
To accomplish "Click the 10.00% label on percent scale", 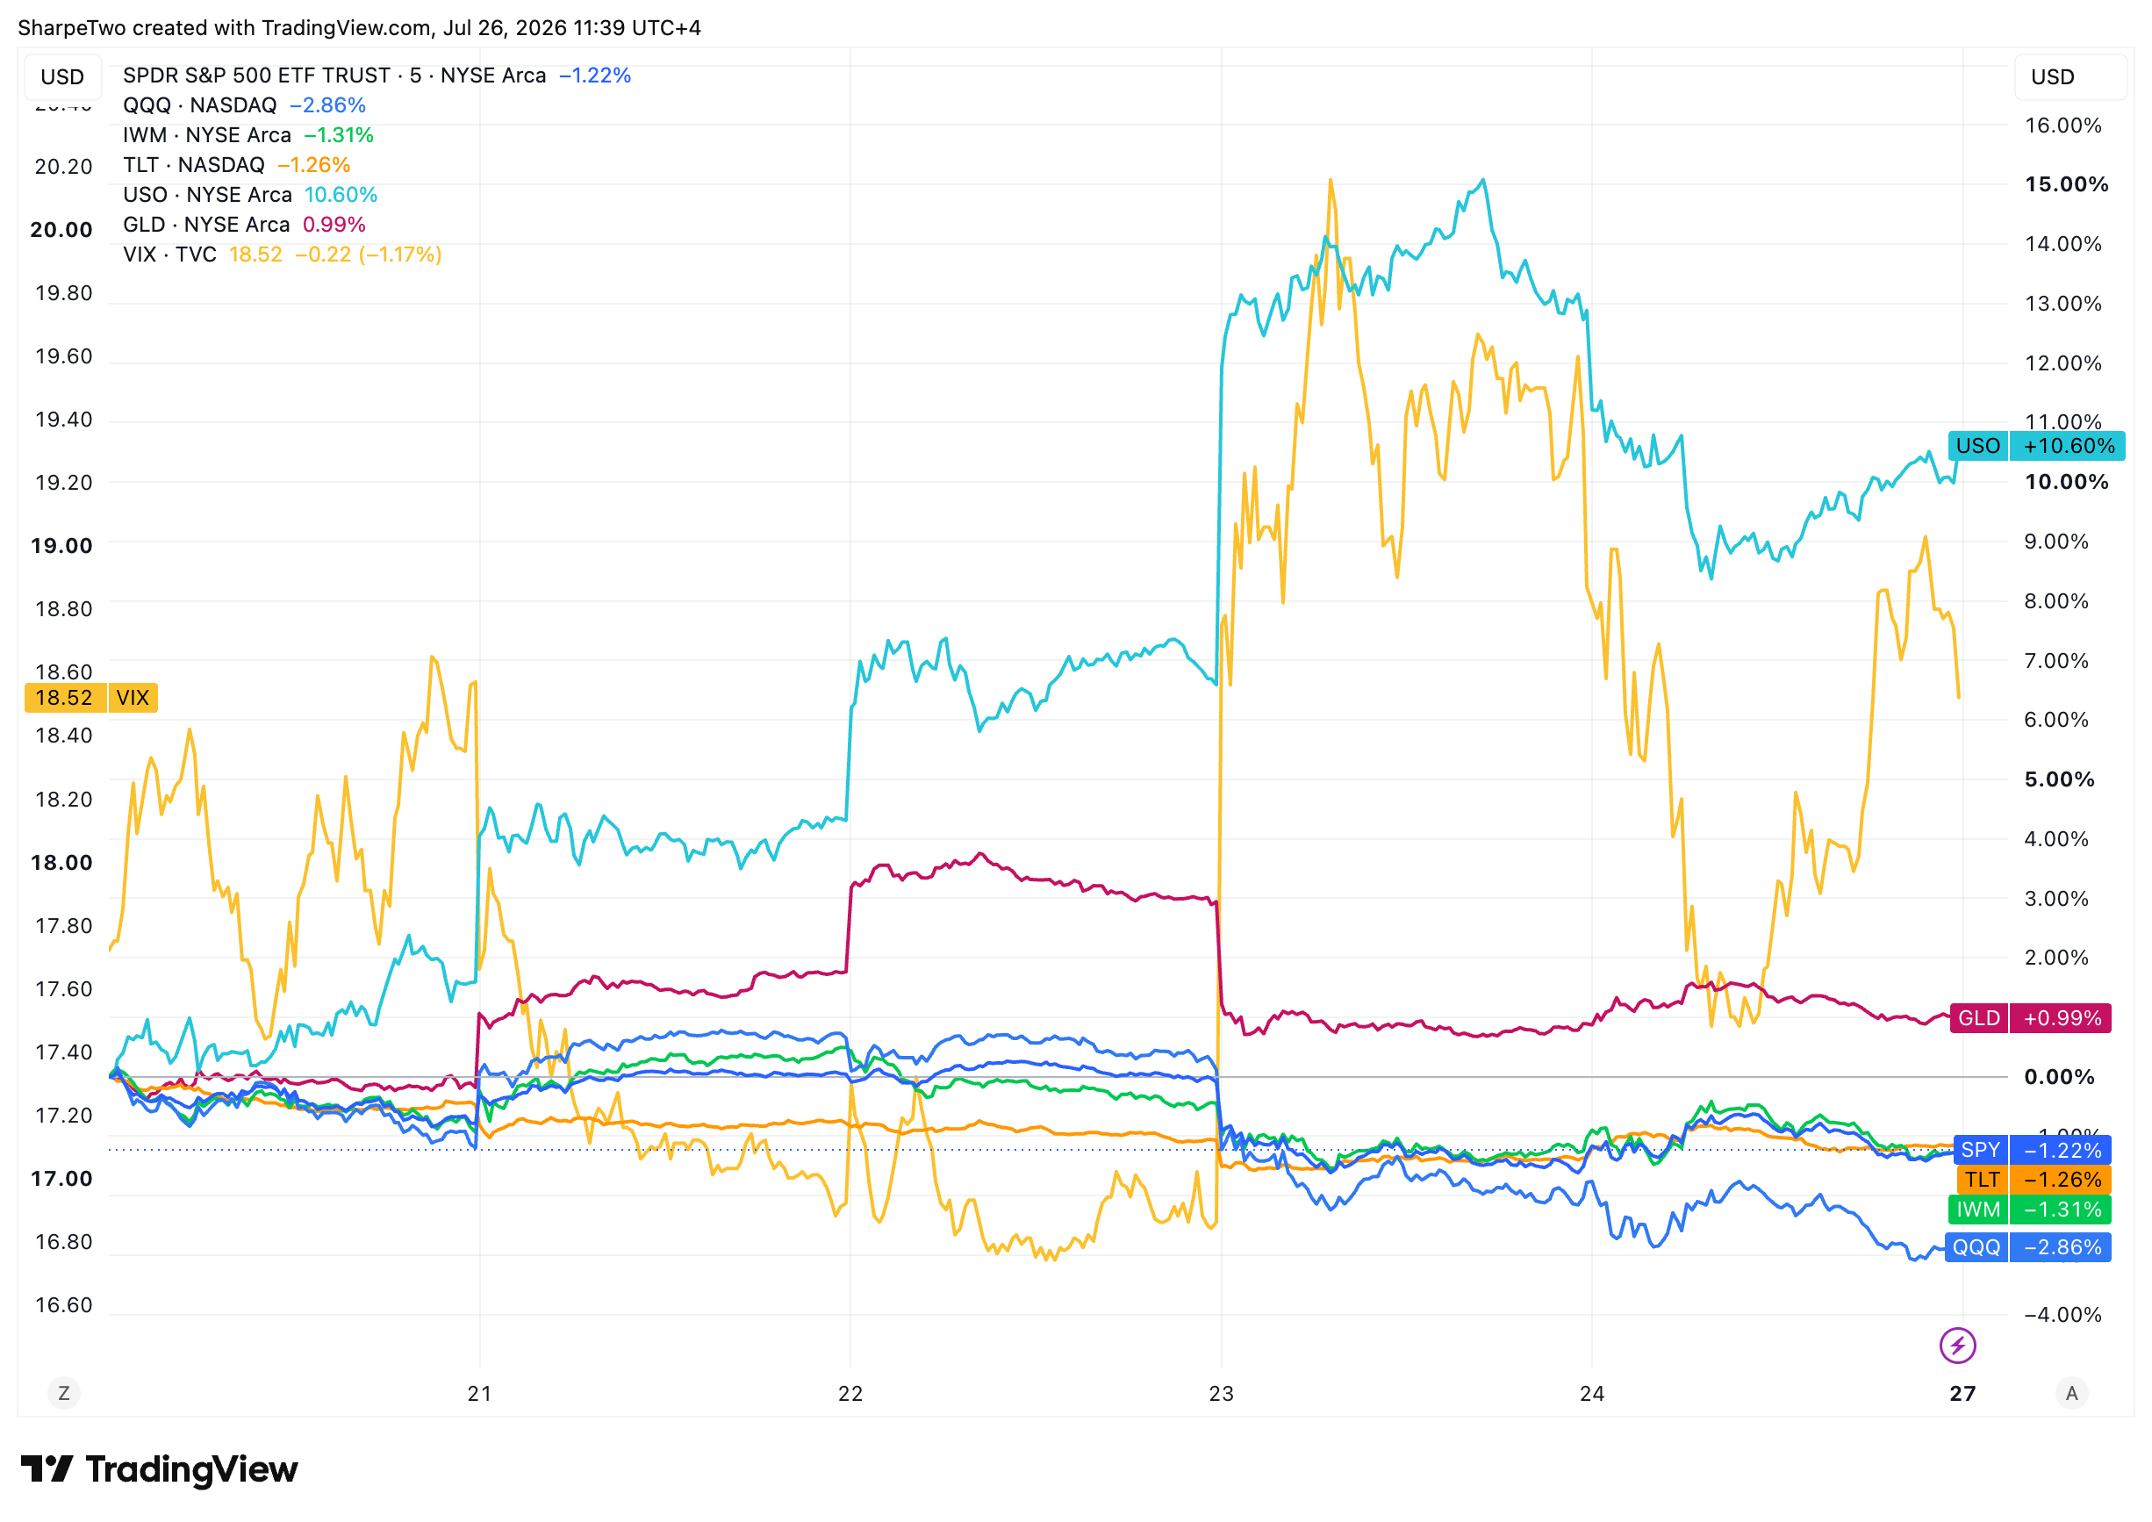I will pyautogui.click(x=2067, y=482).
